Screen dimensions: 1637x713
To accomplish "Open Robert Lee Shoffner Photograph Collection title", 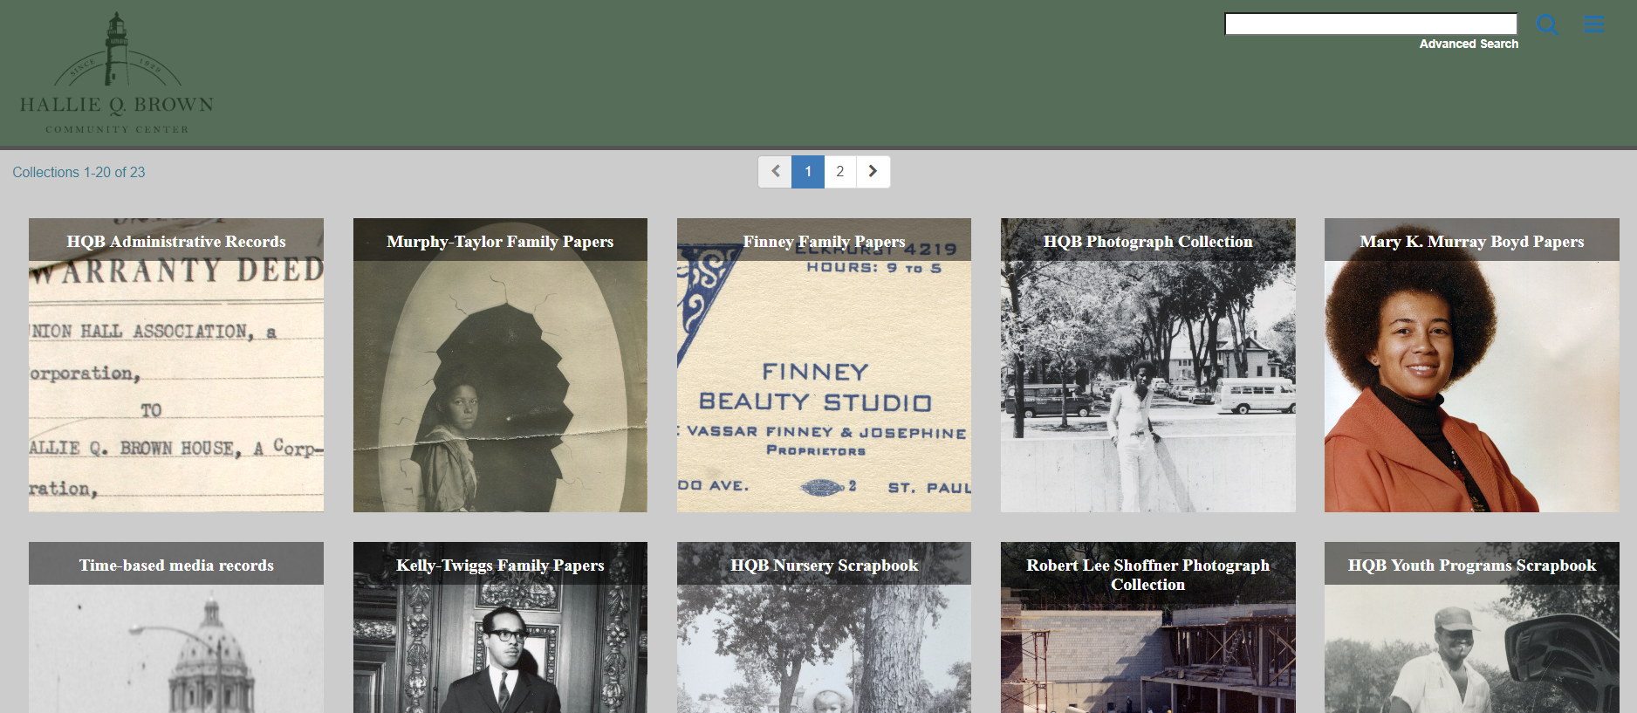I will click(x=1147, y=575).
